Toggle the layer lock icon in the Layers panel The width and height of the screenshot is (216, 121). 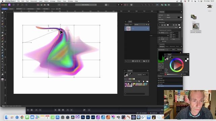[148, 25]
